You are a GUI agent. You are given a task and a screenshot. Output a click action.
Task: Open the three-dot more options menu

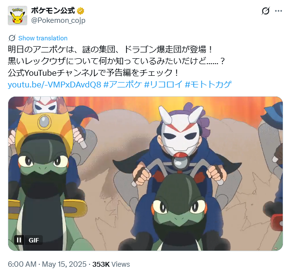(x=278, y=11)
